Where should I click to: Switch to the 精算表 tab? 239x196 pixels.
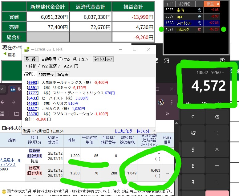pyautogui.click(x=63, y=74)
